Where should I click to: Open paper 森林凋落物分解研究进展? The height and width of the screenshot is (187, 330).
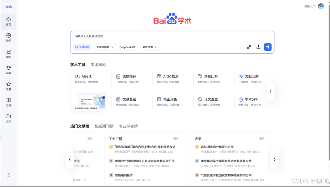(x=217, y=147)
